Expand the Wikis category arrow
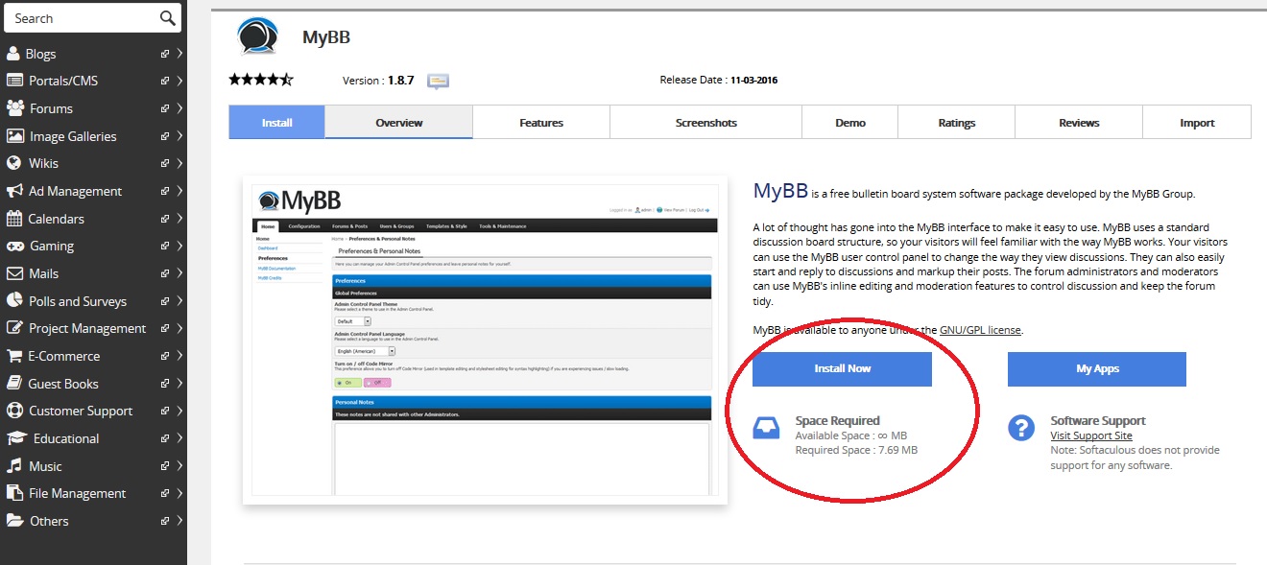The image size is (1267, 565). pyautogui.click(x=179, y=164)
